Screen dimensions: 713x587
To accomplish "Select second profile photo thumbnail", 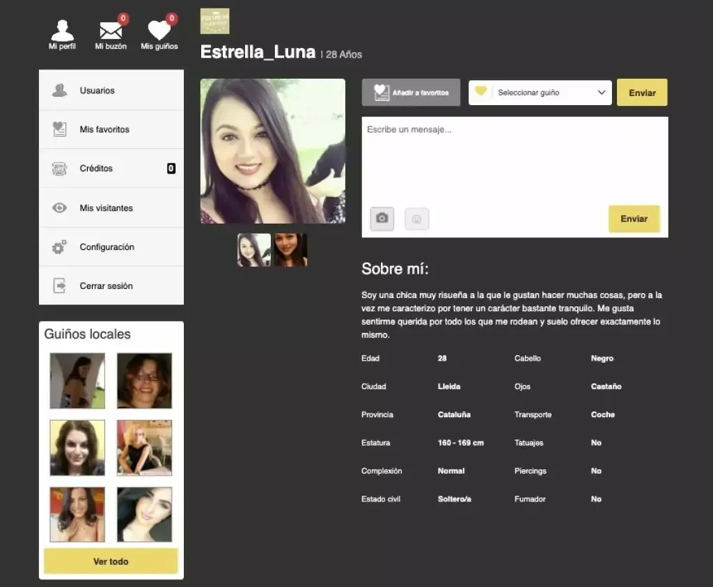I will (291, 249).
